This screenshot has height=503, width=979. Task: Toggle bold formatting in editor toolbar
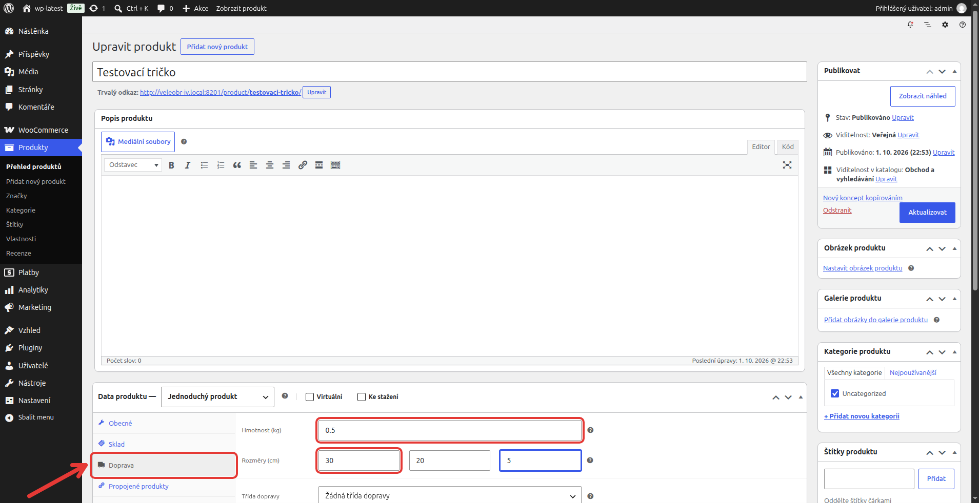(x=171, y=165)
